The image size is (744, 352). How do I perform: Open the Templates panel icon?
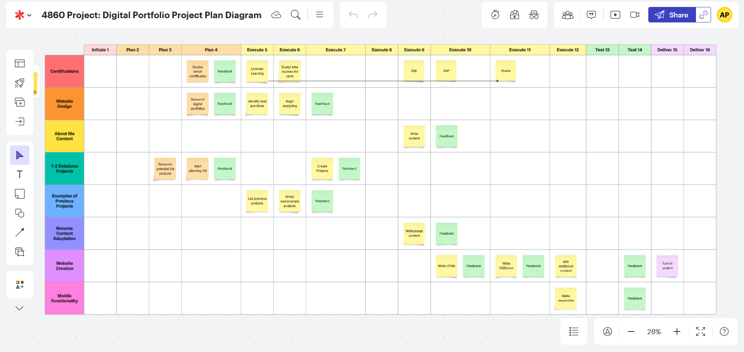(20, 63)
